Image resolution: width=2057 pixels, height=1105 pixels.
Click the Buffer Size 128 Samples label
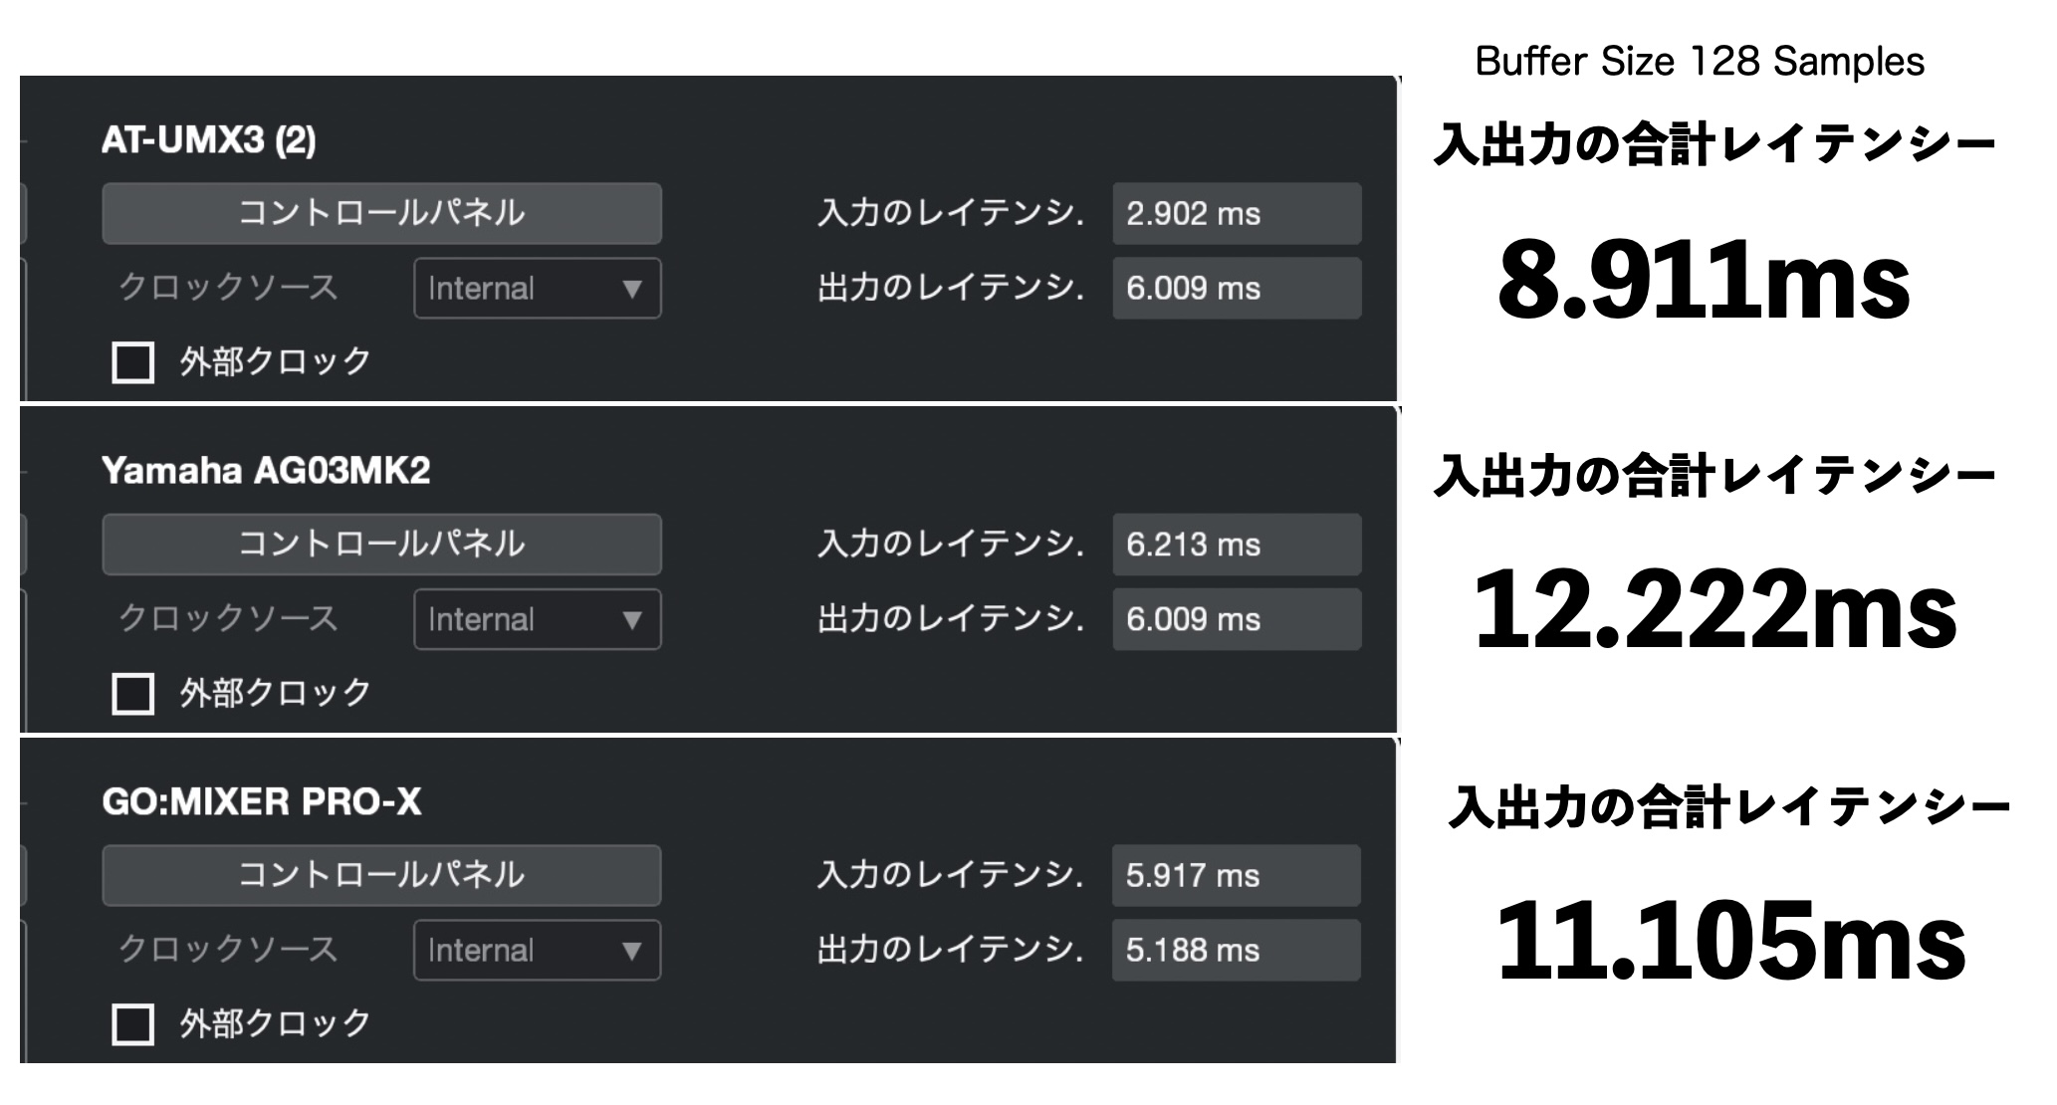click(1700, 62)
